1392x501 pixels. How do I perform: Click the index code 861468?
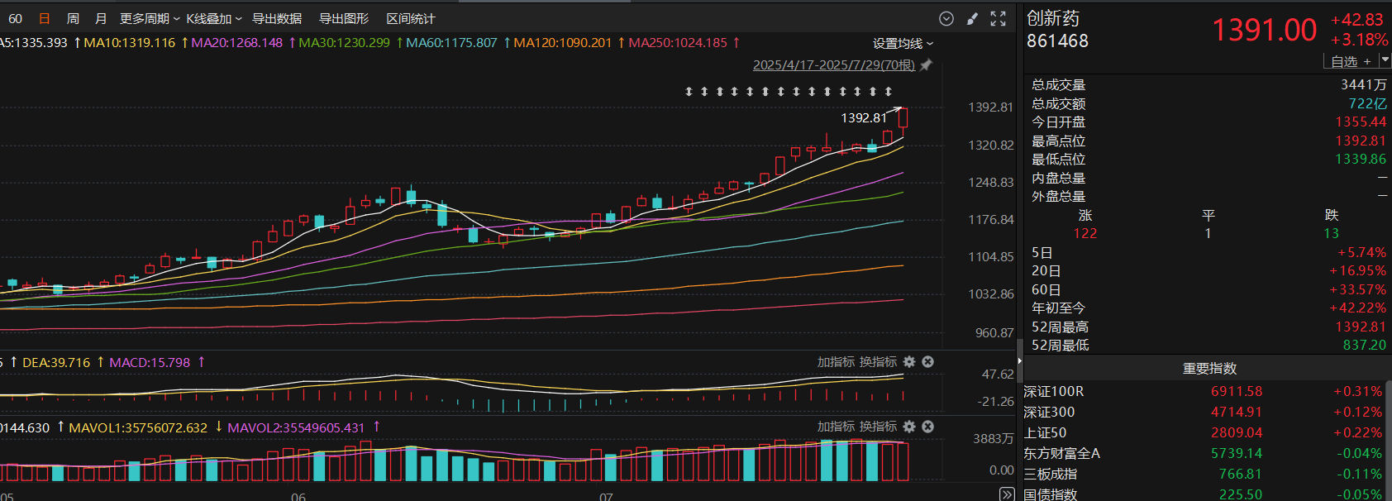coord(1057,41)
